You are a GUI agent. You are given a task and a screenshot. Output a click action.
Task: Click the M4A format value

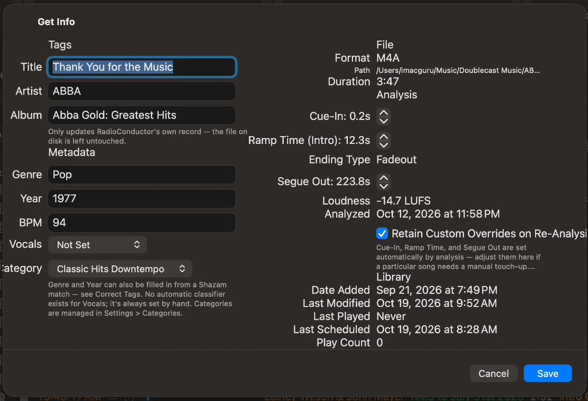[388, 58]
